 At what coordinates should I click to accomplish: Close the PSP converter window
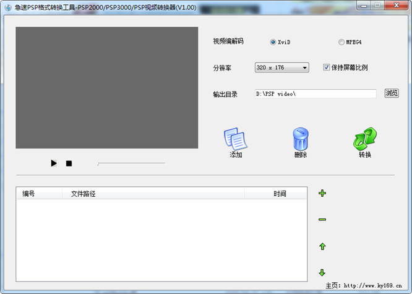click(x=397, y=5)
